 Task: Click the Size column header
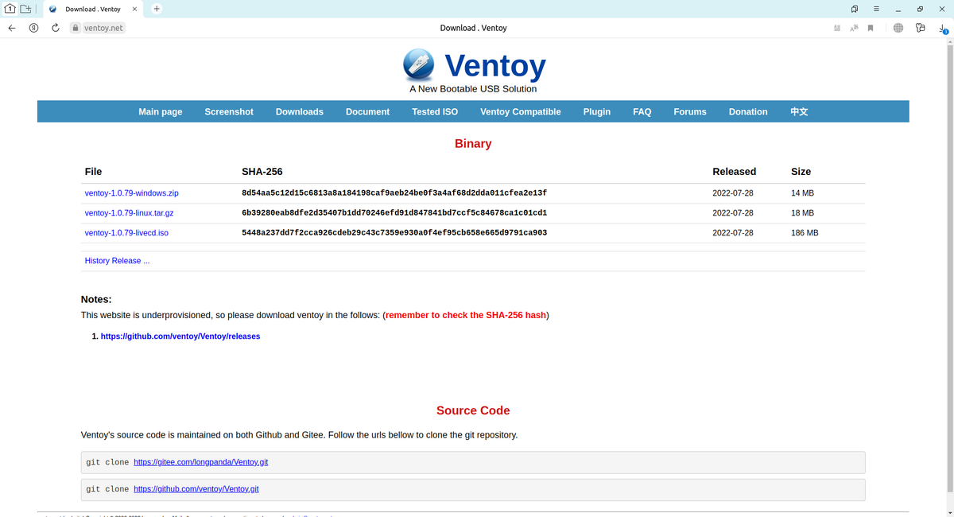(801, 172)
